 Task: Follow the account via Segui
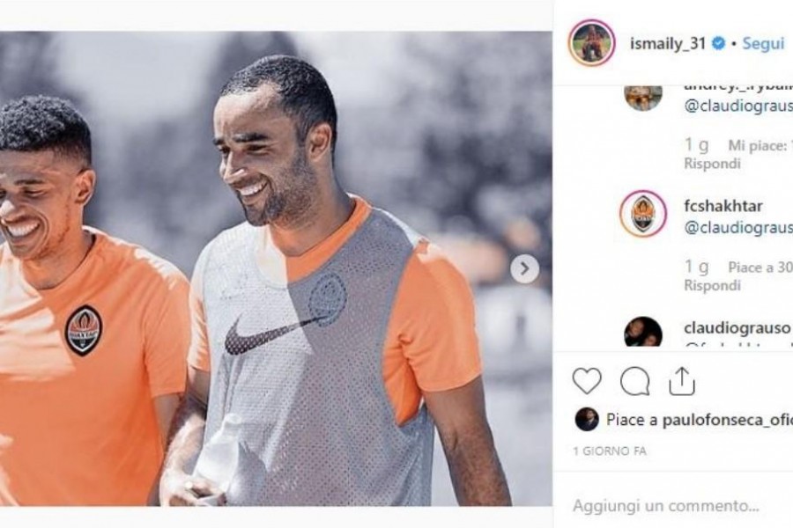[x=763, y=44]
